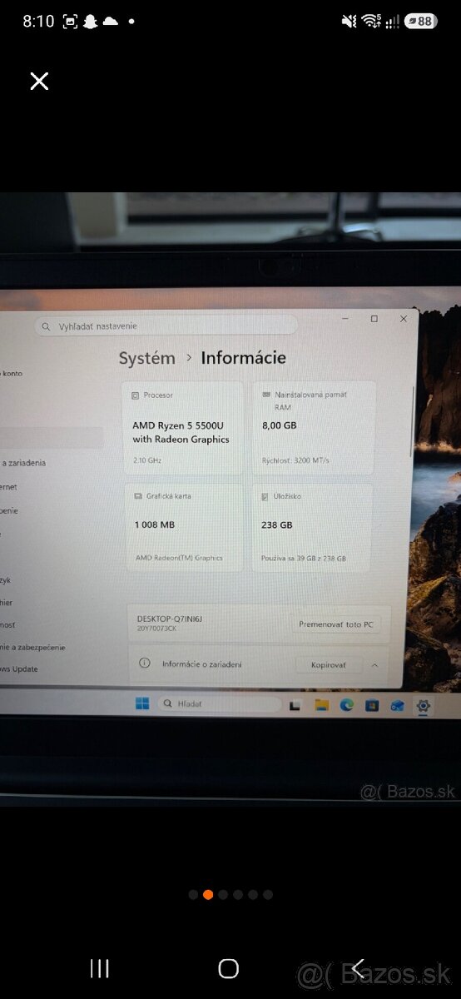This screenshot has width=461, height=999.
Task: Collapse Informácie o zariadení chevron
Action: (x=374, y=665)
